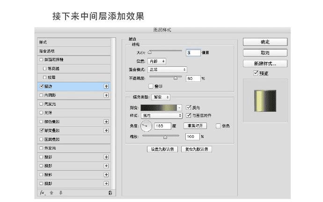The width and height of the screenshot is (323, 202).
Task: Uncheck the 描边 checkbox
Action: click(x=41, y=86)
